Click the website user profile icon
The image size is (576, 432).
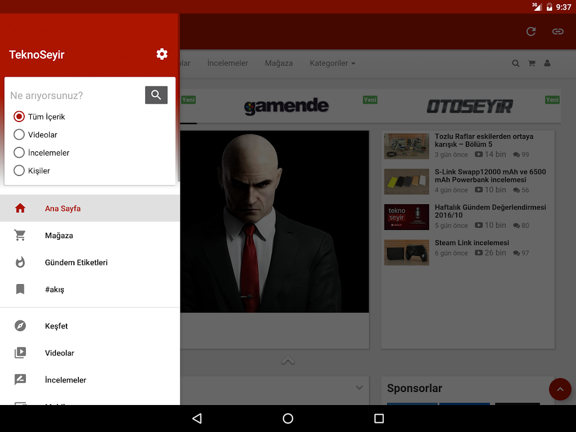547,63
